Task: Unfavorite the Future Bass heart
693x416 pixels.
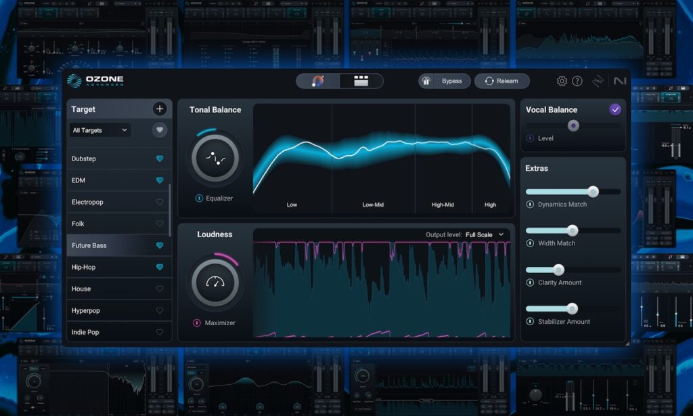Action: [160, 245]
